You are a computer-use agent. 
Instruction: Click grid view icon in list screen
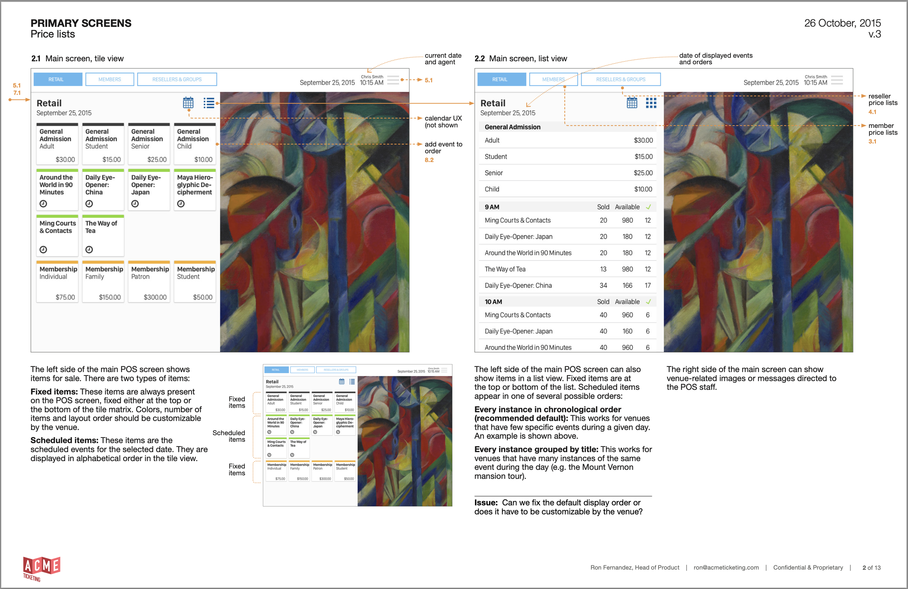[x=651, y=103]
